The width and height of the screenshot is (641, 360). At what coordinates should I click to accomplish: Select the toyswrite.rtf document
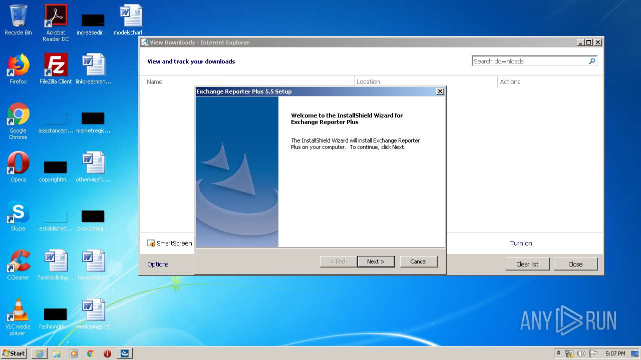93,264
